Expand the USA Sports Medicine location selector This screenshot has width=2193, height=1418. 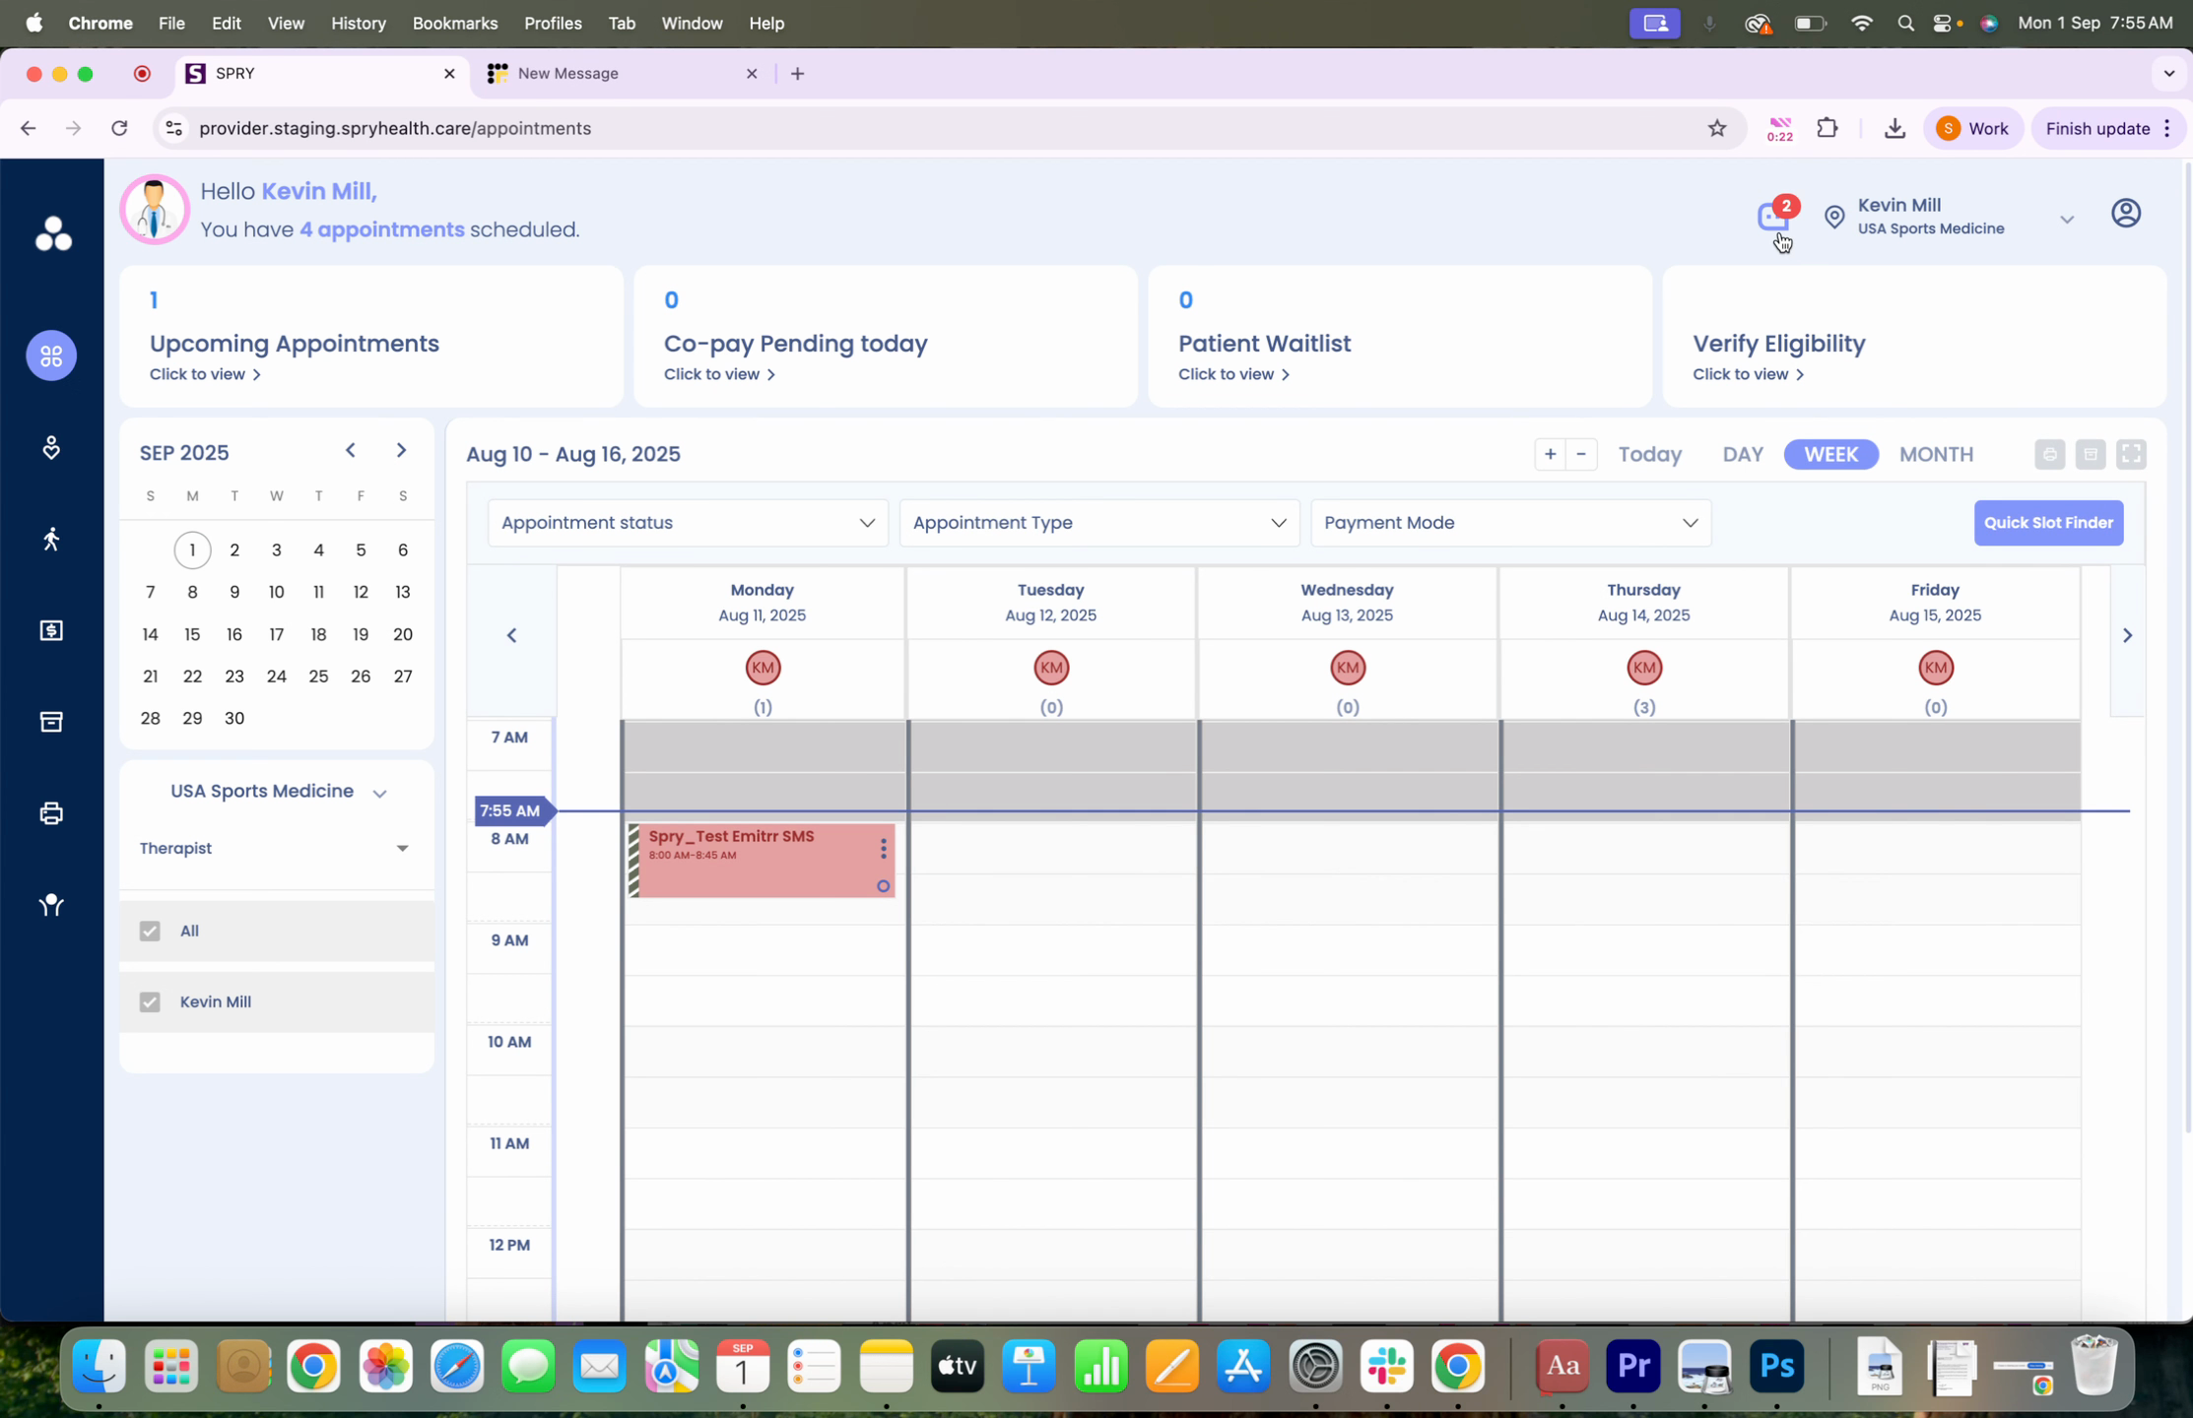[x=278, y=792]
